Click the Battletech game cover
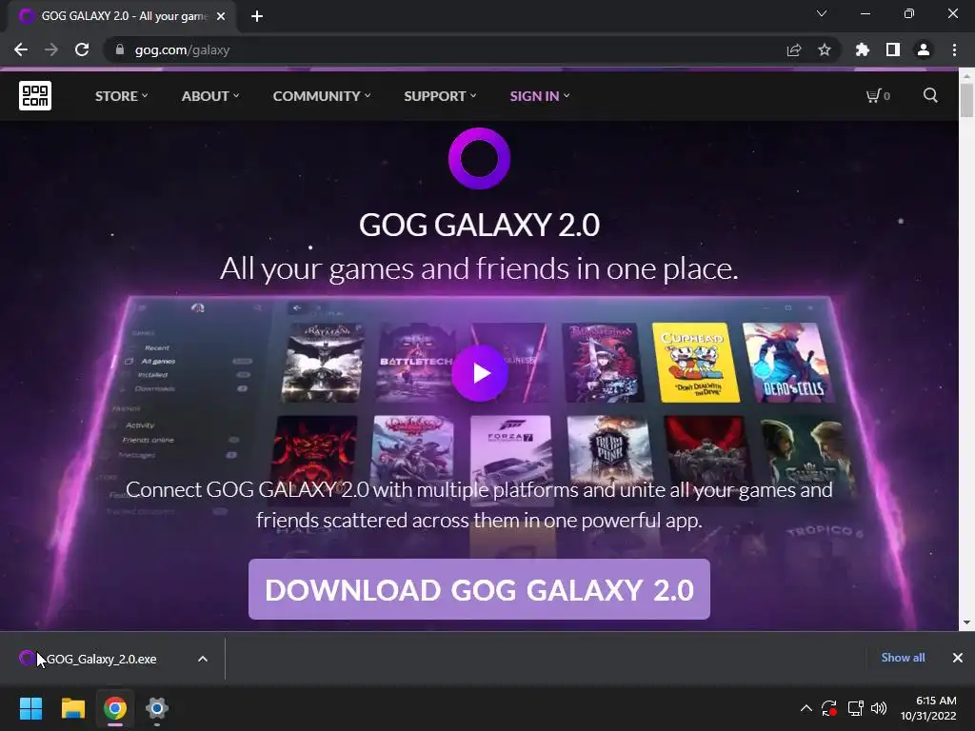The width and height of the screenshot is (975, 731). pos(415,363)
